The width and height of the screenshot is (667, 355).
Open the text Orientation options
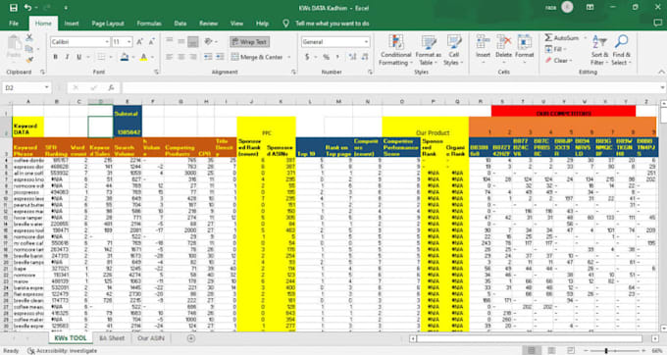pyautogui.click(x=210, y=41)
